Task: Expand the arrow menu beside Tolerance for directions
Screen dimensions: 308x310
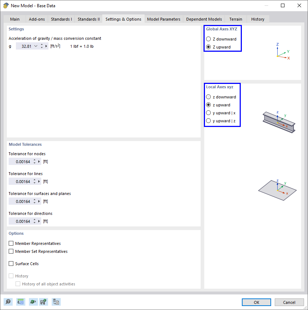Action: point(39,221)
